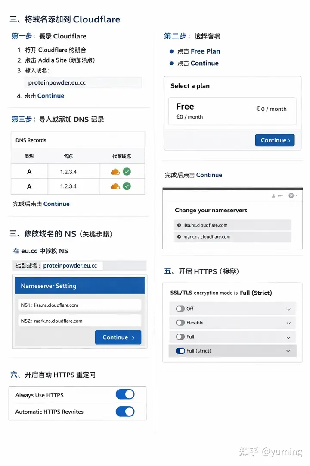Image resolution: width=310 pixels, height=466 pixels.
Task: Click Continue button in Select a plan card
Action: [x=275, y=140]
